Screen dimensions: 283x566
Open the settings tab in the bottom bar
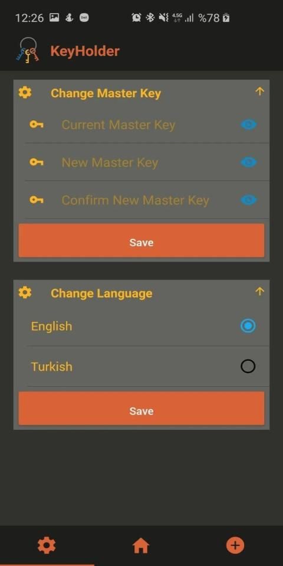[47, 545]
